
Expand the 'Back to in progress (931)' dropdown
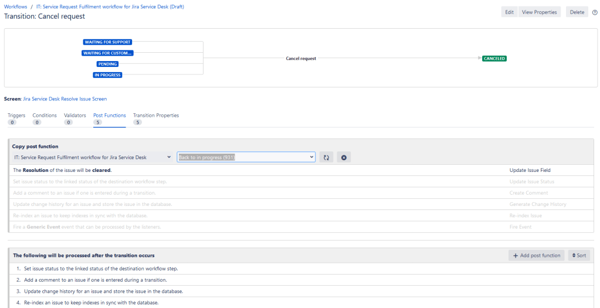246,157
